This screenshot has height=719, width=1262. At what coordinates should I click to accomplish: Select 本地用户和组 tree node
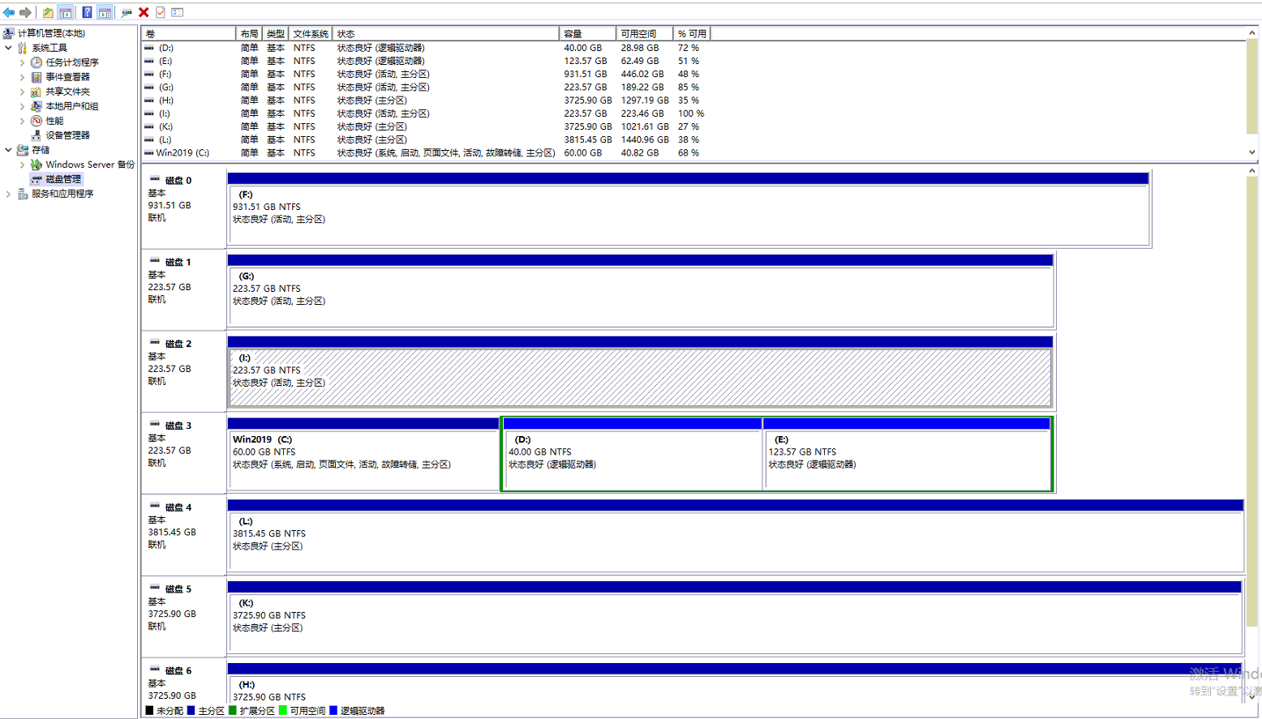(x=72, y=106)
